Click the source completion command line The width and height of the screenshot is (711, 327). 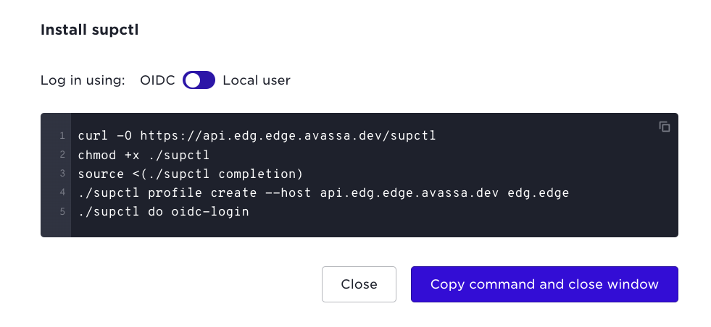coord(191,174)
